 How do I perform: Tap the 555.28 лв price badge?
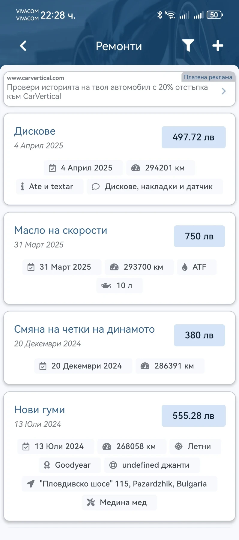coord(193,416)
